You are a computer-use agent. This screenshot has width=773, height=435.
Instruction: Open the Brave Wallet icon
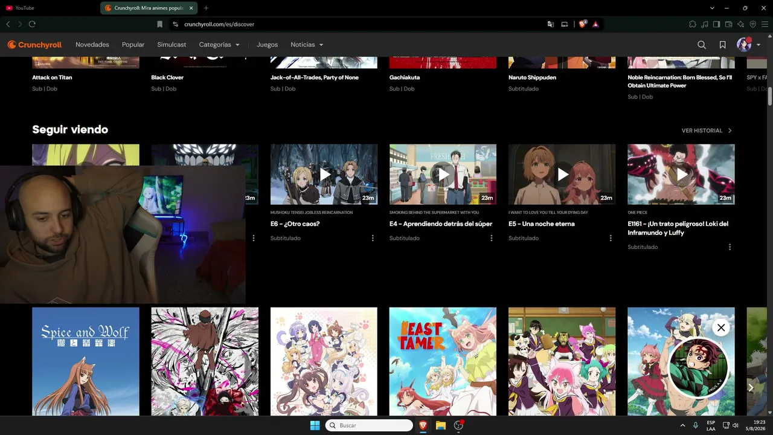(x=728, y=24)
